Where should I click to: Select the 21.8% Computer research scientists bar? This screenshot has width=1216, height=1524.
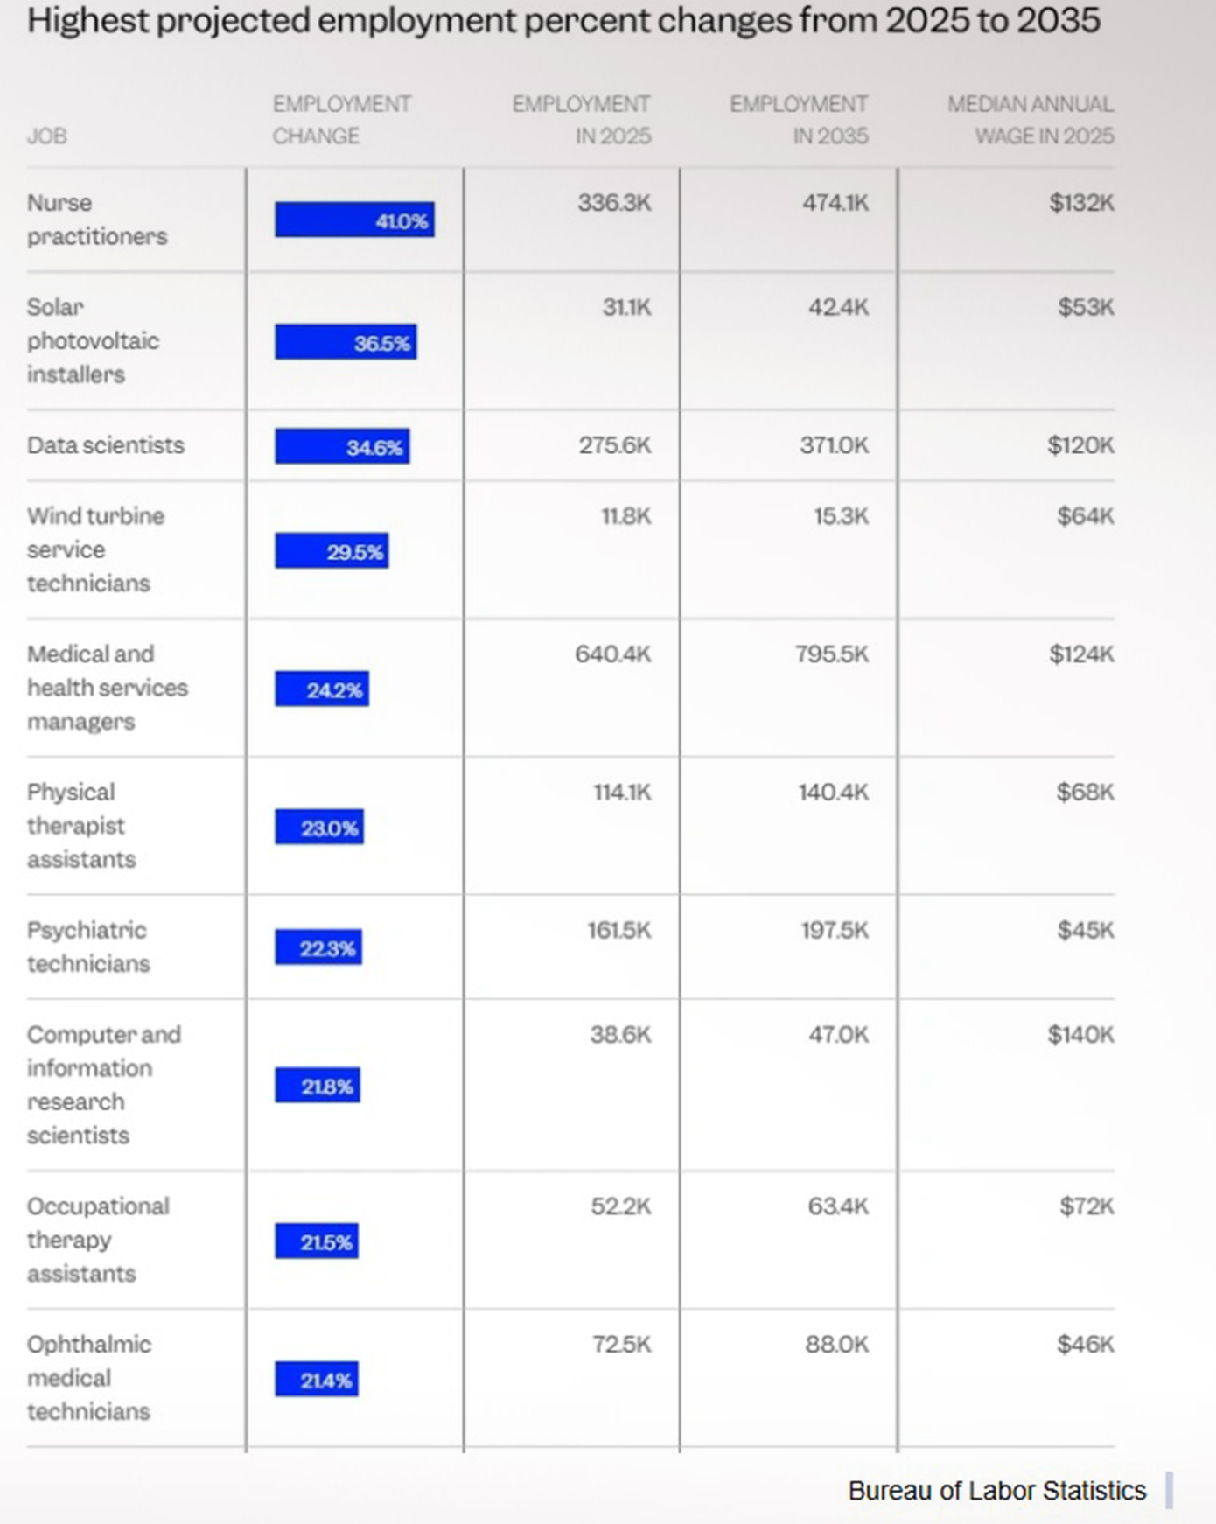318,1086
